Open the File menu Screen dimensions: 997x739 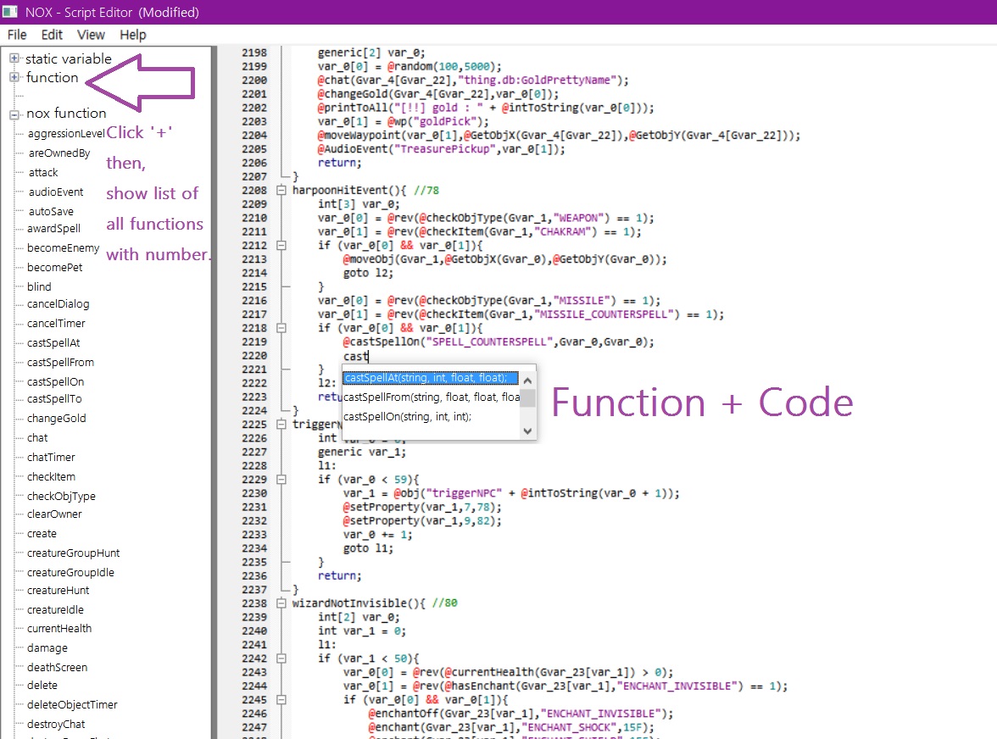click(x=17, y=35)
